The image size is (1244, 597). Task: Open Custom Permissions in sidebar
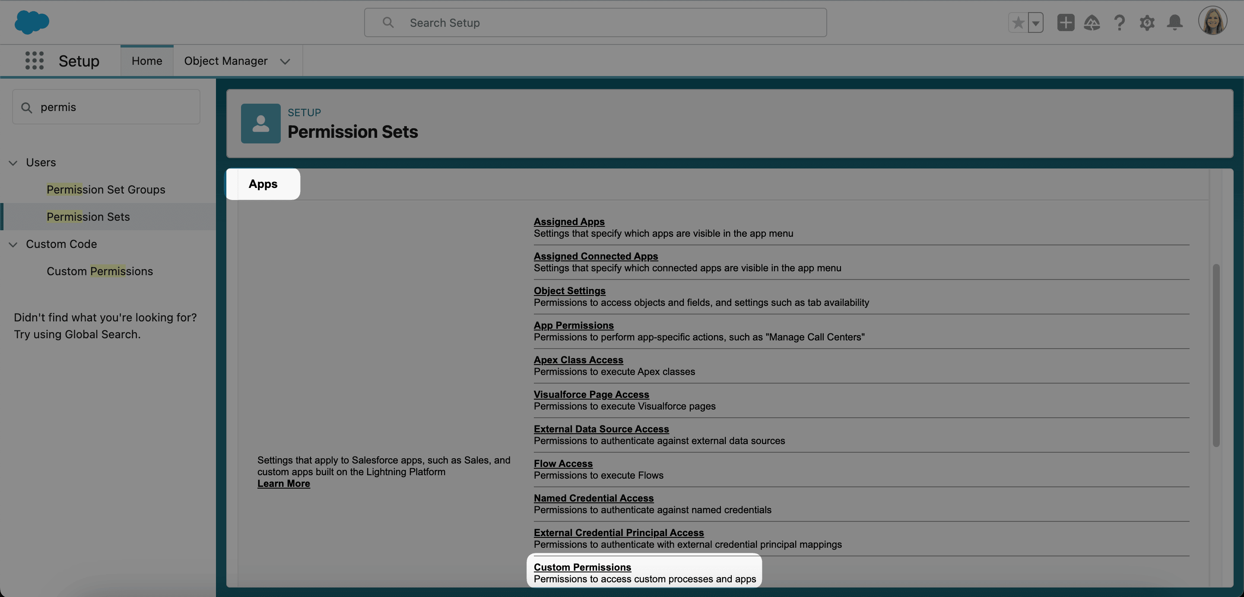[x=99, y=271]
